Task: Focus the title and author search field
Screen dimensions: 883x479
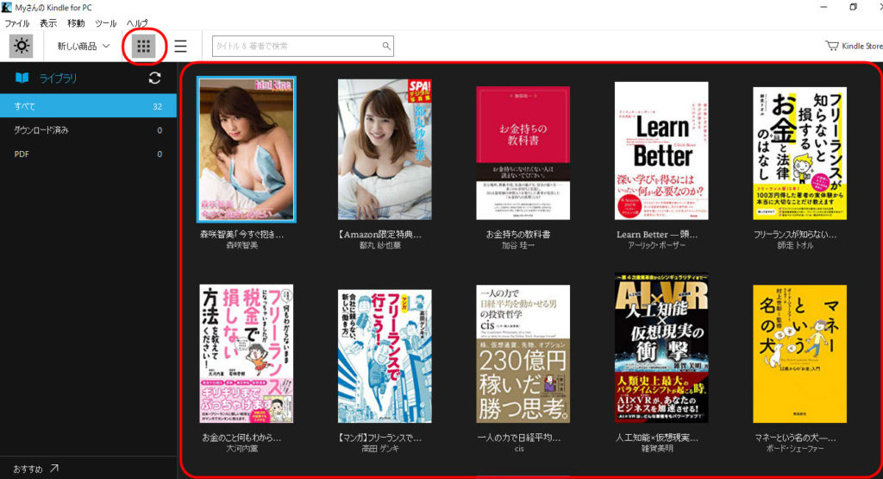Action: (303, 47)
